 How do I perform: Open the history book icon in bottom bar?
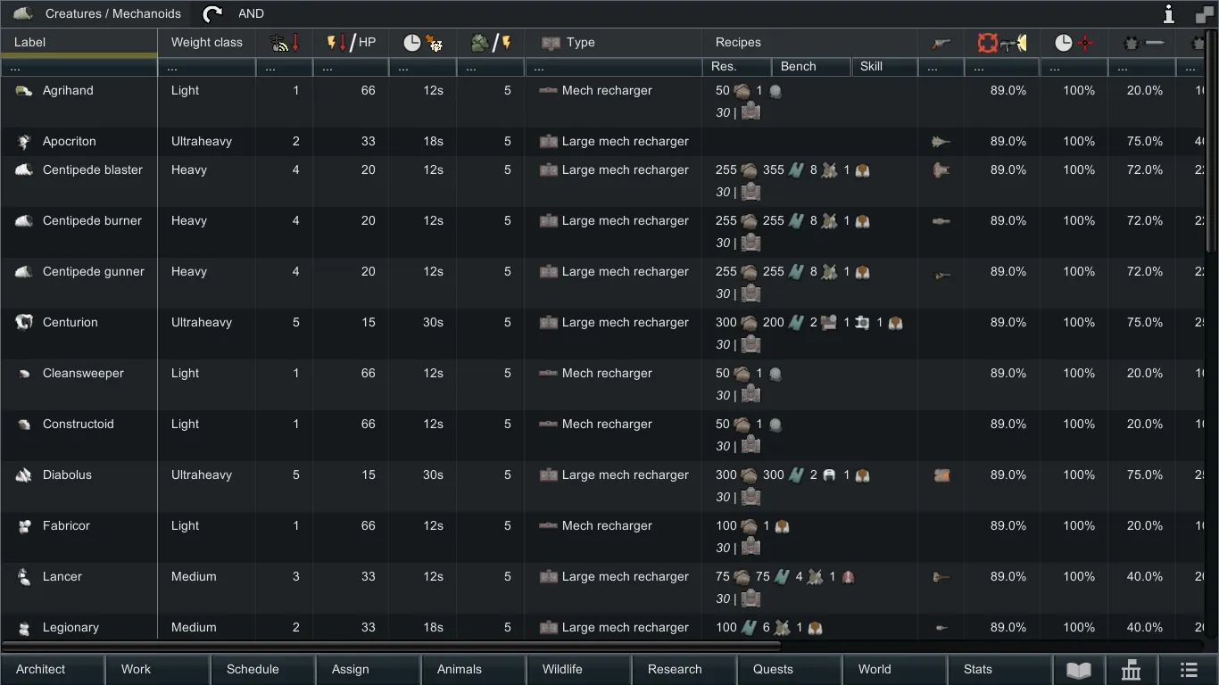pos(1078,670)
